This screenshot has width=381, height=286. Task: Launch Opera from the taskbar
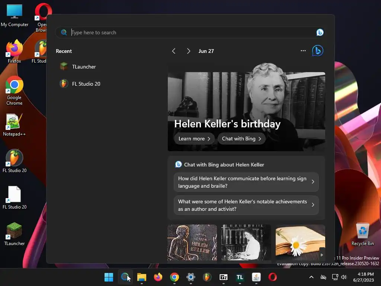(272, 277)
